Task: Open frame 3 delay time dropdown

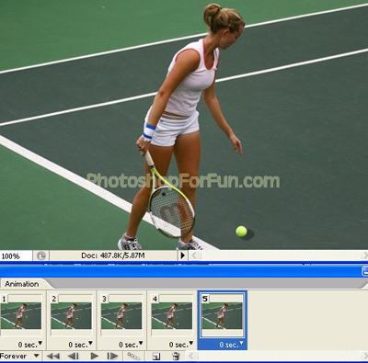Action: (x=131, y=345)
